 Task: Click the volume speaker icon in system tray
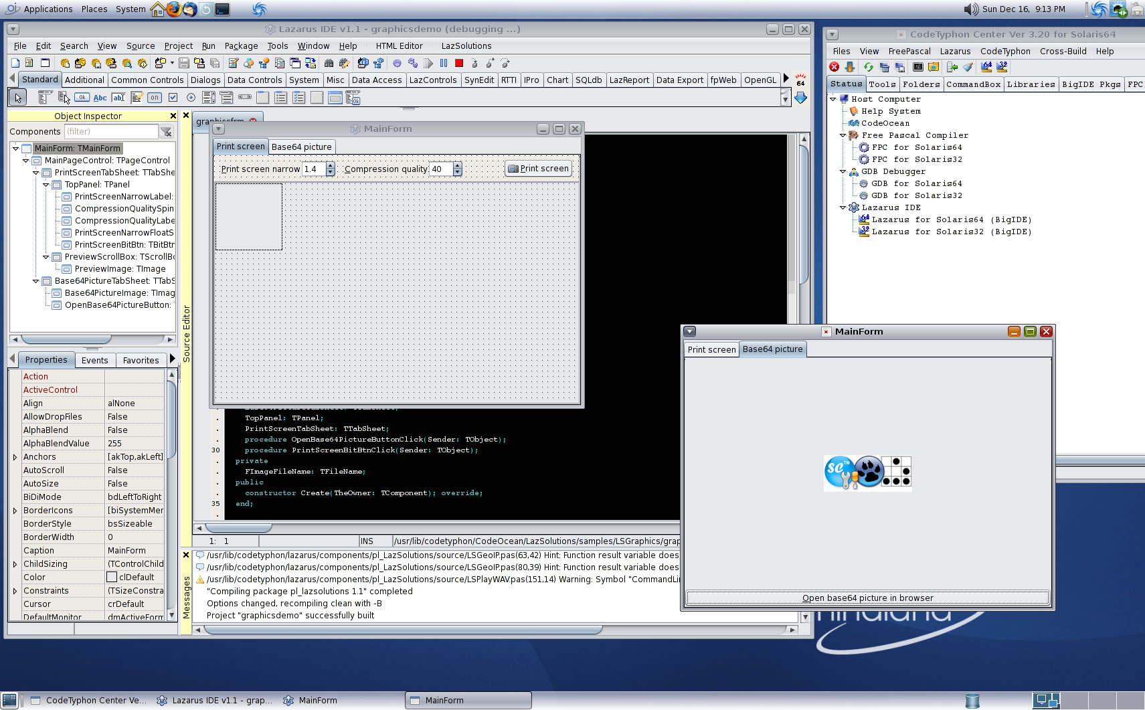(x=970, y=9)
